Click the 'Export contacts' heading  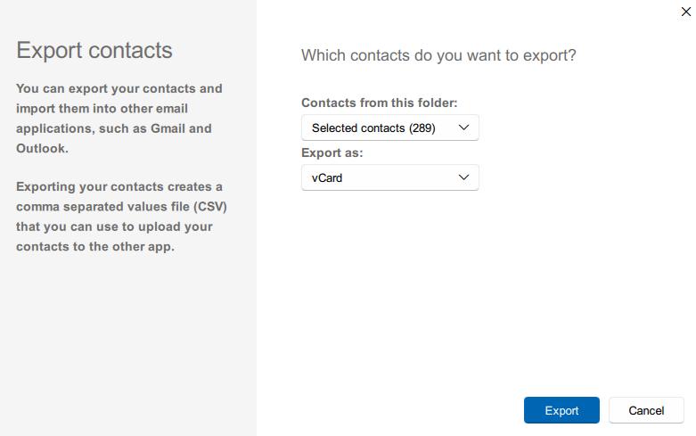(x=94, y=50)
